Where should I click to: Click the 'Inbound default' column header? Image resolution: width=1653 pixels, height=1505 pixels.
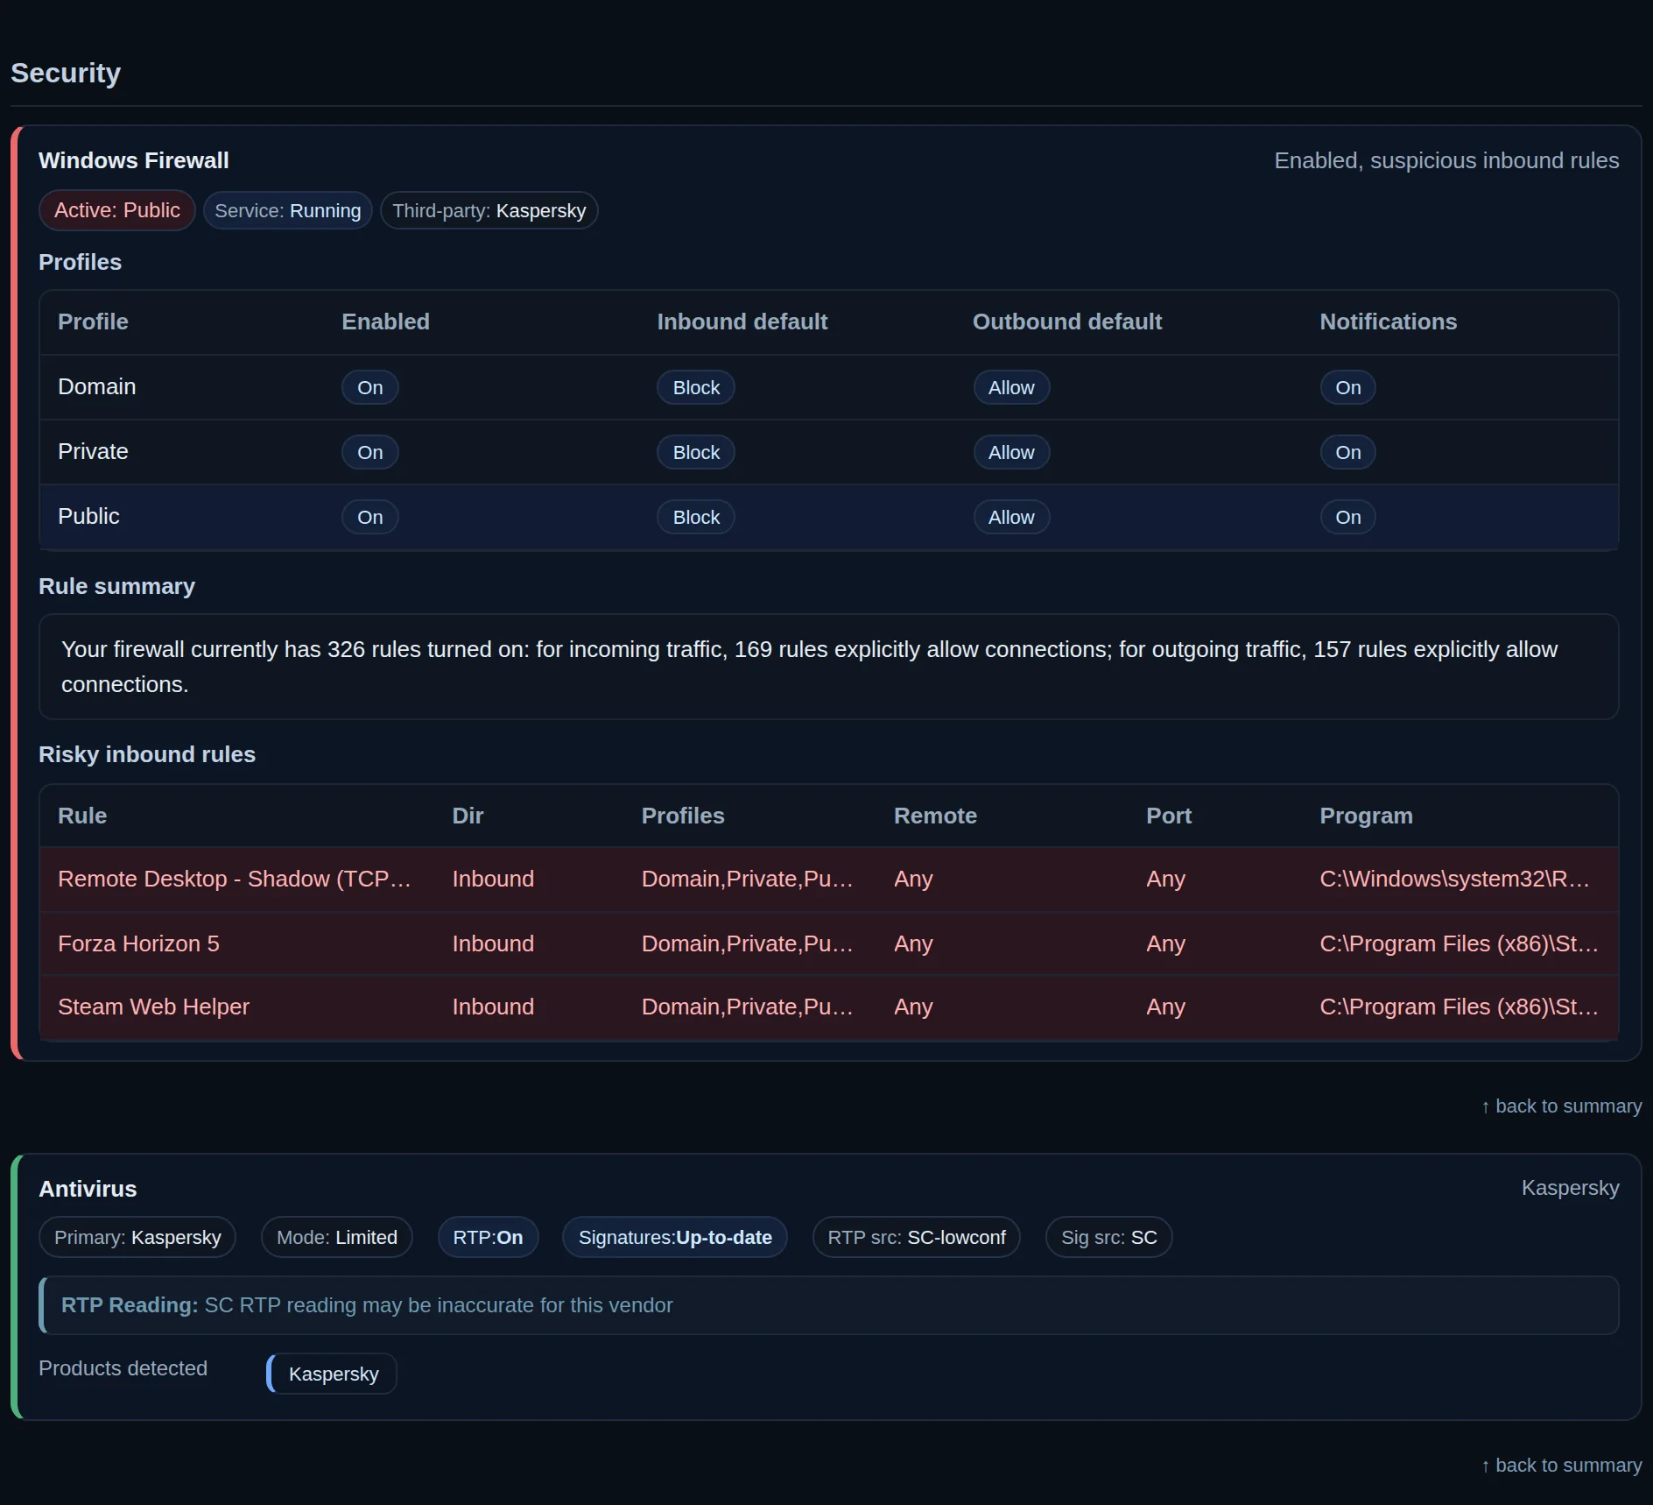click(742, 321)
